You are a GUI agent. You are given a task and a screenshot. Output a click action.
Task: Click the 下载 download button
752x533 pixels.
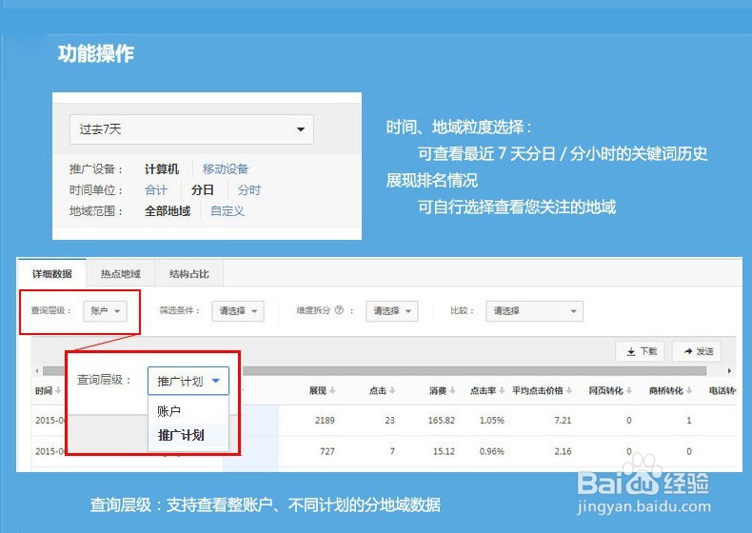641,351
